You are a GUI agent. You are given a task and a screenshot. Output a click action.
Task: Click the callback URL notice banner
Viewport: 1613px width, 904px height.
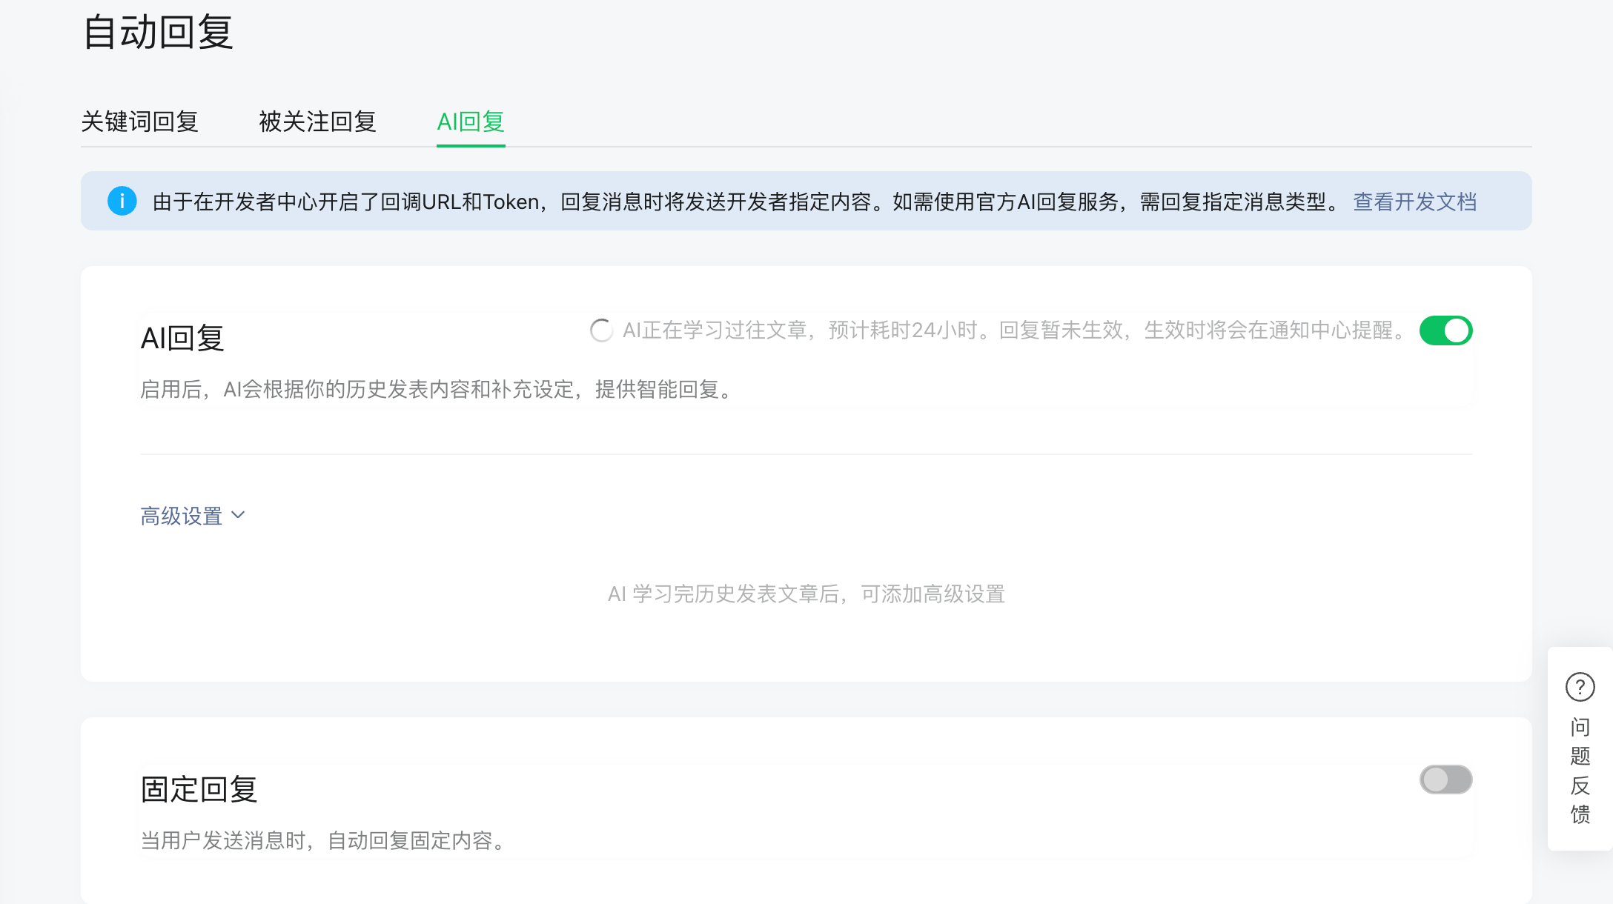[741, 201]
